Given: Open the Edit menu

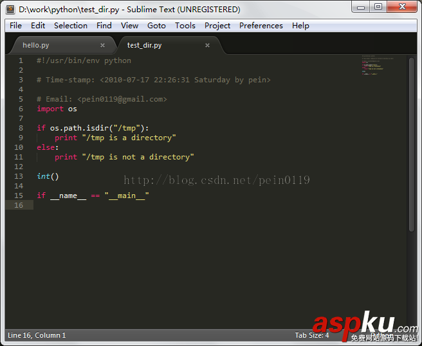Looking at the screenshot, I should (x=38, y=26).
